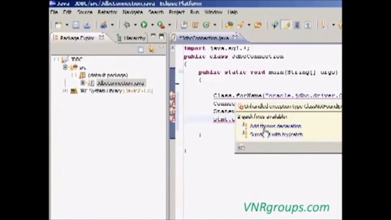Click the Open Task folder icon
Viewport: 391px width, 220px height.
[258, 25]
